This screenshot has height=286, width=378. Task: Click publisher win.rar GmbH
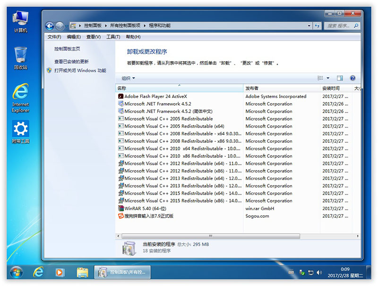pos(259,208)
